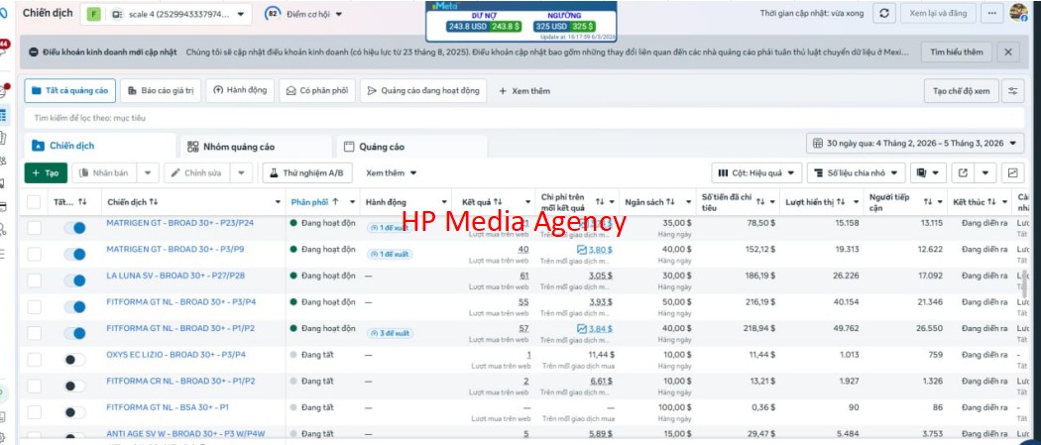The width and height of the screenshot is (1041, 445).
Task: Expand the Chỉnh sửa dropdown arrow
Action: (x=241, y=173)
